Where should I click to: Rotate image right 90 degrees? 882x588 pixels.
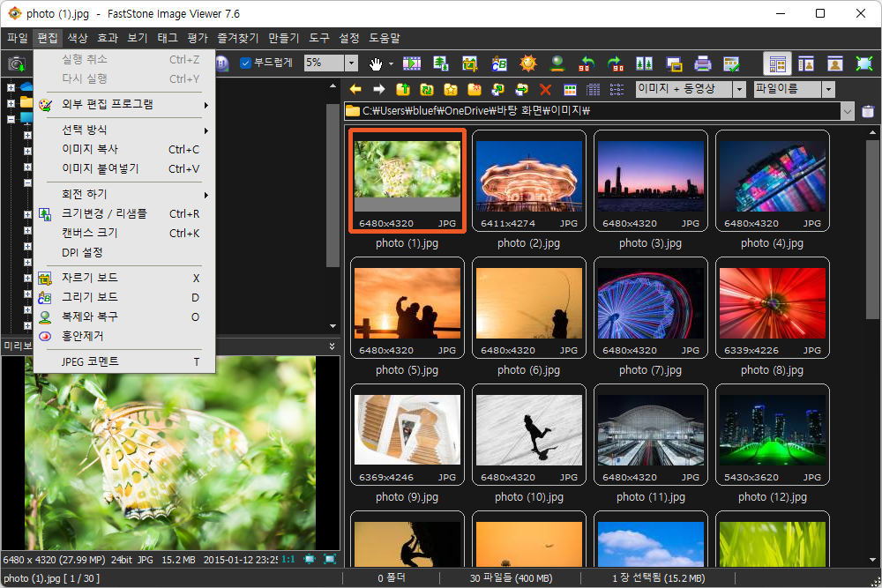coord(616,63)
